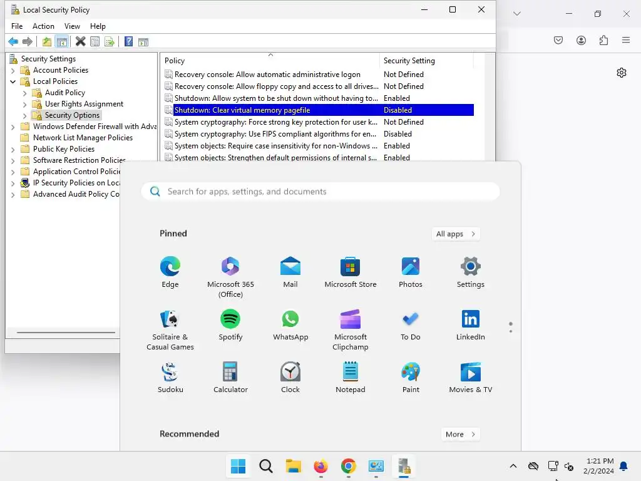
Task: Click the Start menu search field
Action: (320, 192)
